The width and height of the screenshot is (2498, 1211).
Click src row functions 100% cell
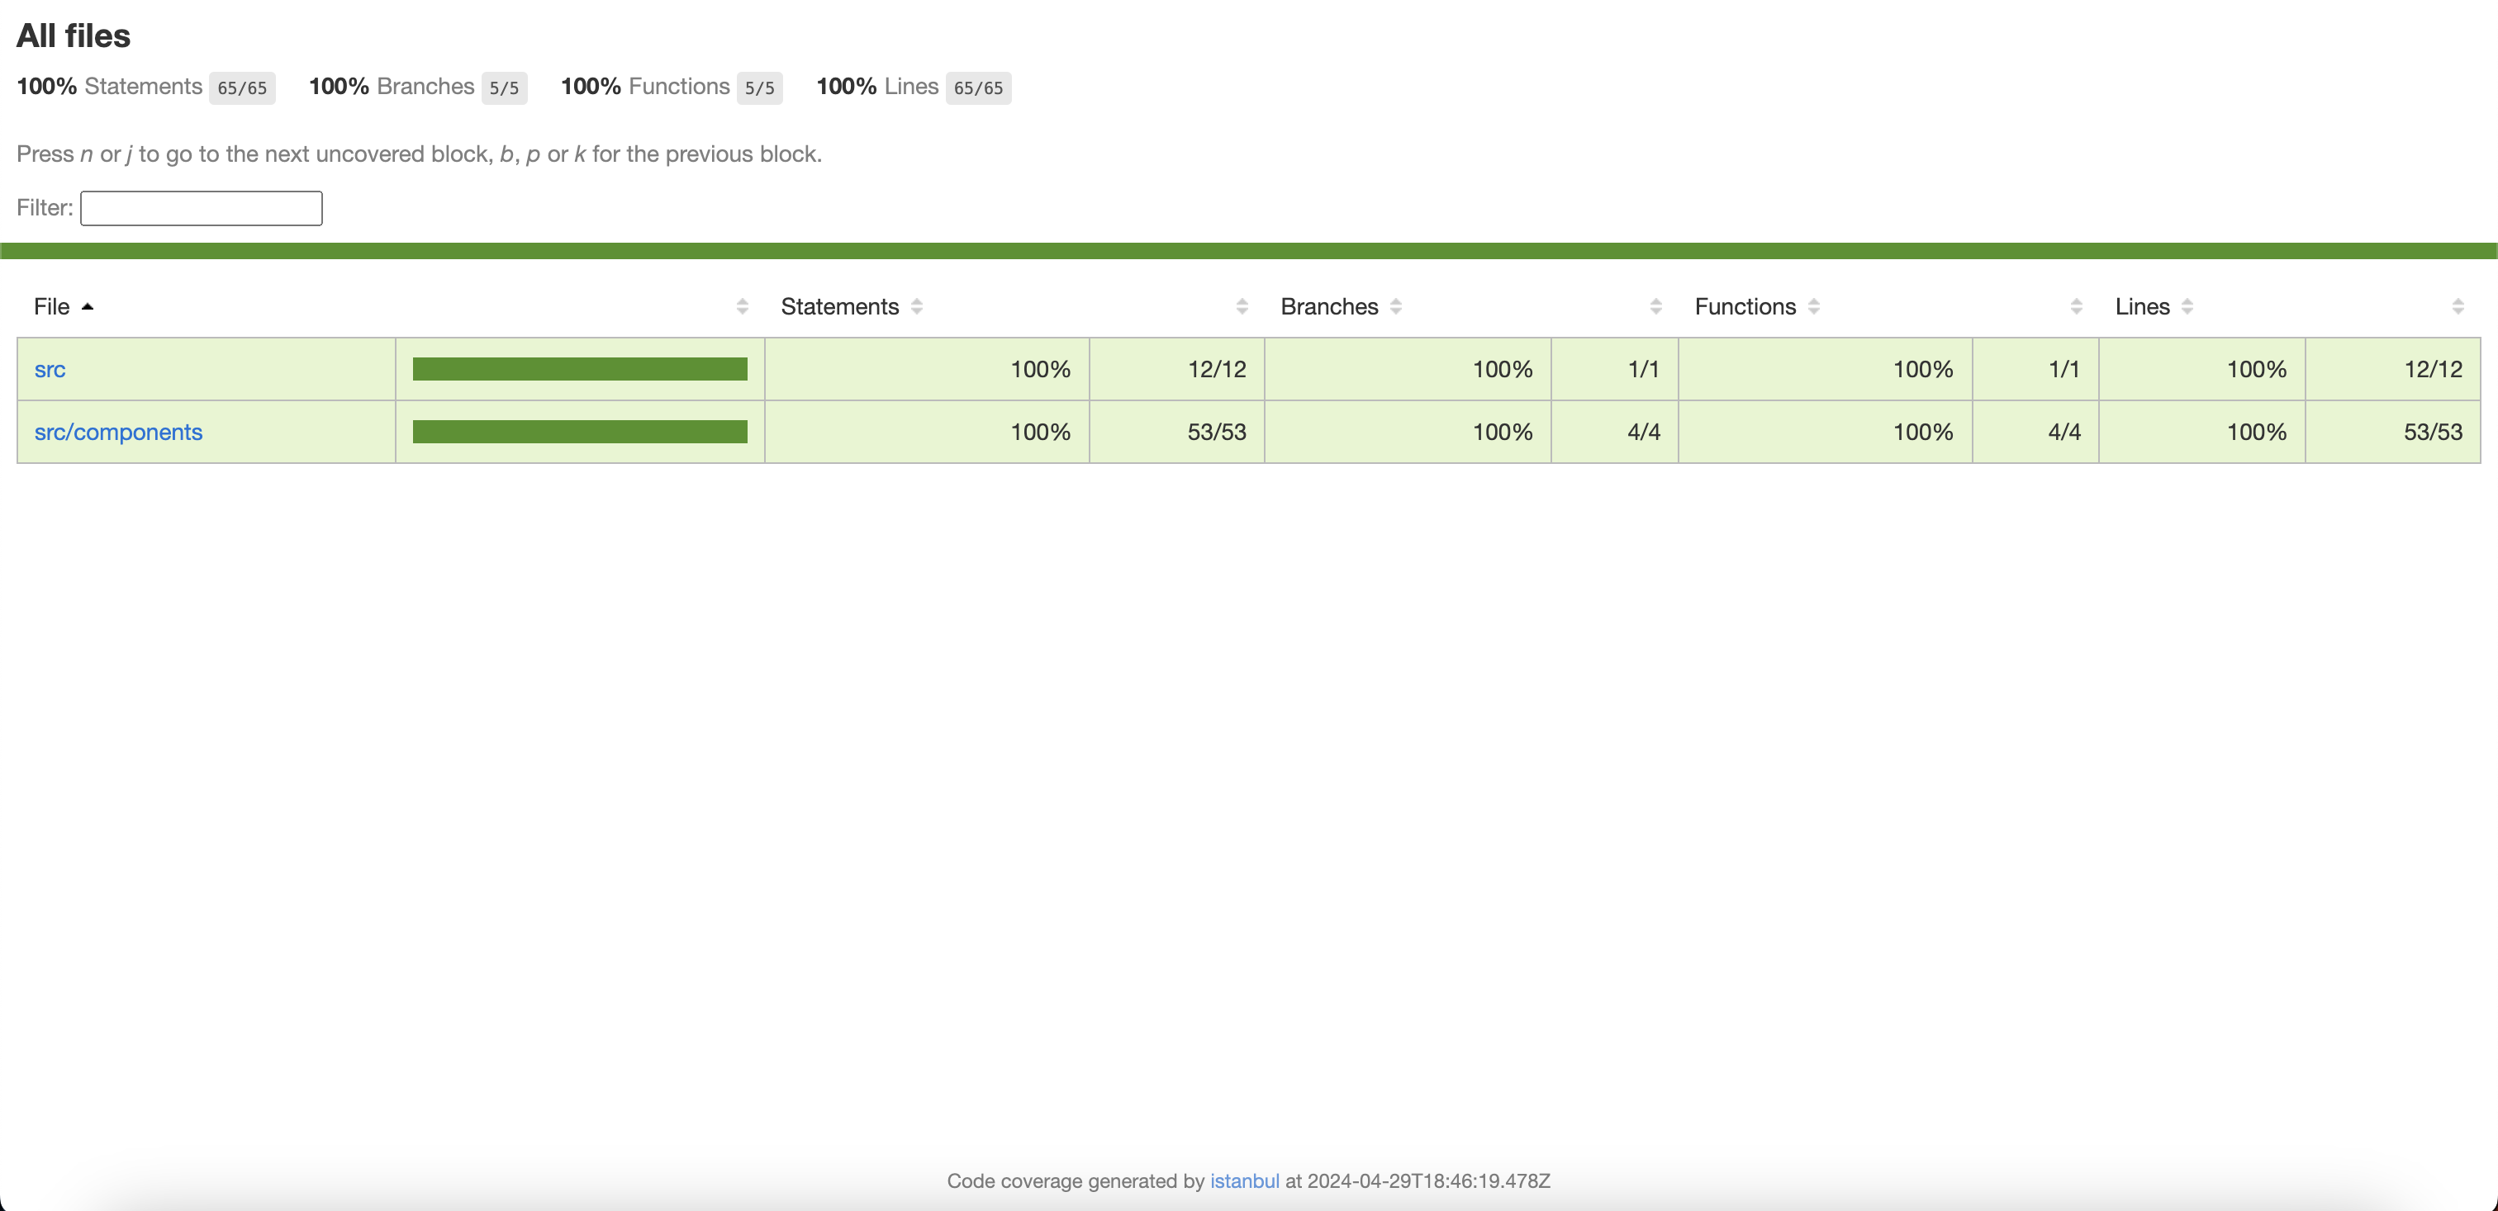coord(1825,369)
